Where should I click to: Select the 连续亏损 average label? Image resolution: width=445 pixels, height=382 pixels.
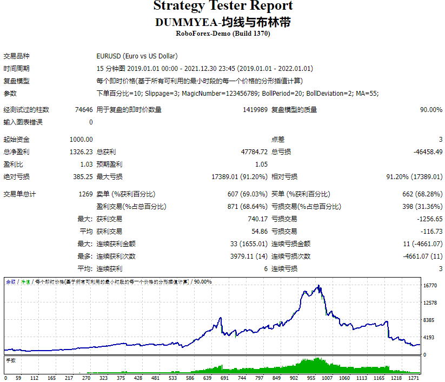coord(284,269)
